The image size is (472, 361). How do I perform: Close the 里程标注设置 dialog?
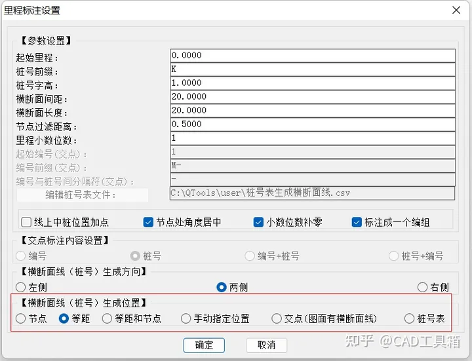point(456,10)
